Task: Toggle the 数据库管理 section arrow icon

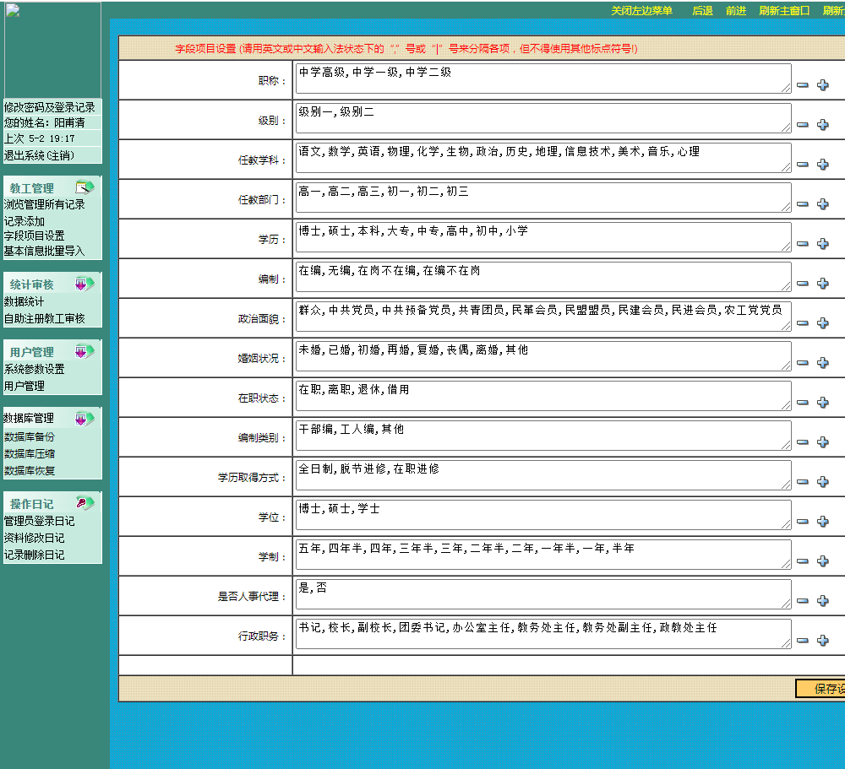Action: 84,419
